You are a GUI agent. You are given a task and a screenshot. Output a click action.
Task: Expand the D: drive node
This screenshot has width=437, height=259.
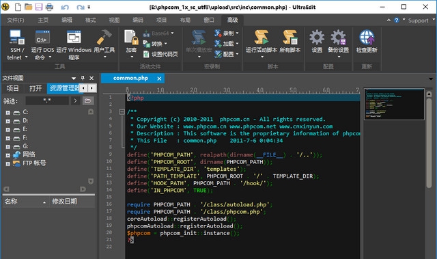point(8,121)
